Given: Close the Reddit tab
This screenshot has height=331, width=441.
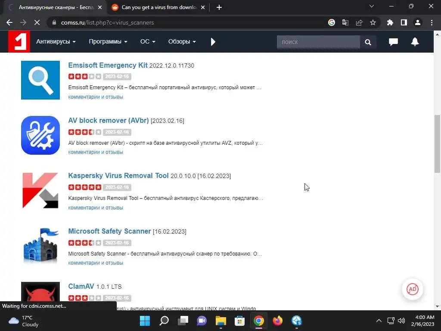Looking at the screenshot, I should [x=203, y=8].
